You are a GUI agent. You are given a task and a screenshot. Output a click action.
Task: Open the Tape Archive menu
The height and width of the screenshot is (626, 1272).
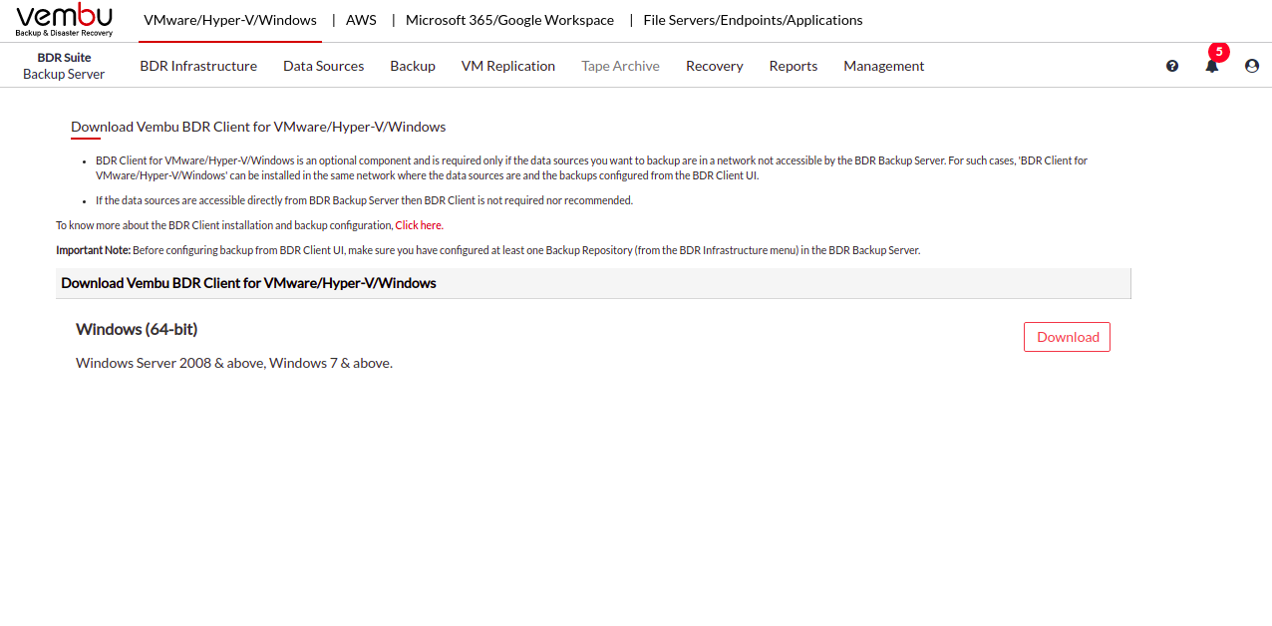tap(620, 66)
